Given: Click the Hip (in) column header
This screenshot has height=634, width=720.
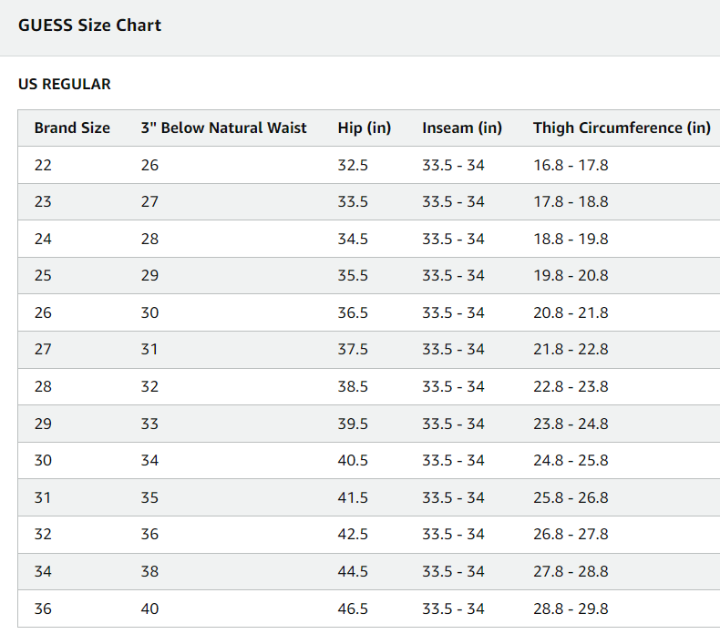Looking at the screenshot, I should 365,128.
